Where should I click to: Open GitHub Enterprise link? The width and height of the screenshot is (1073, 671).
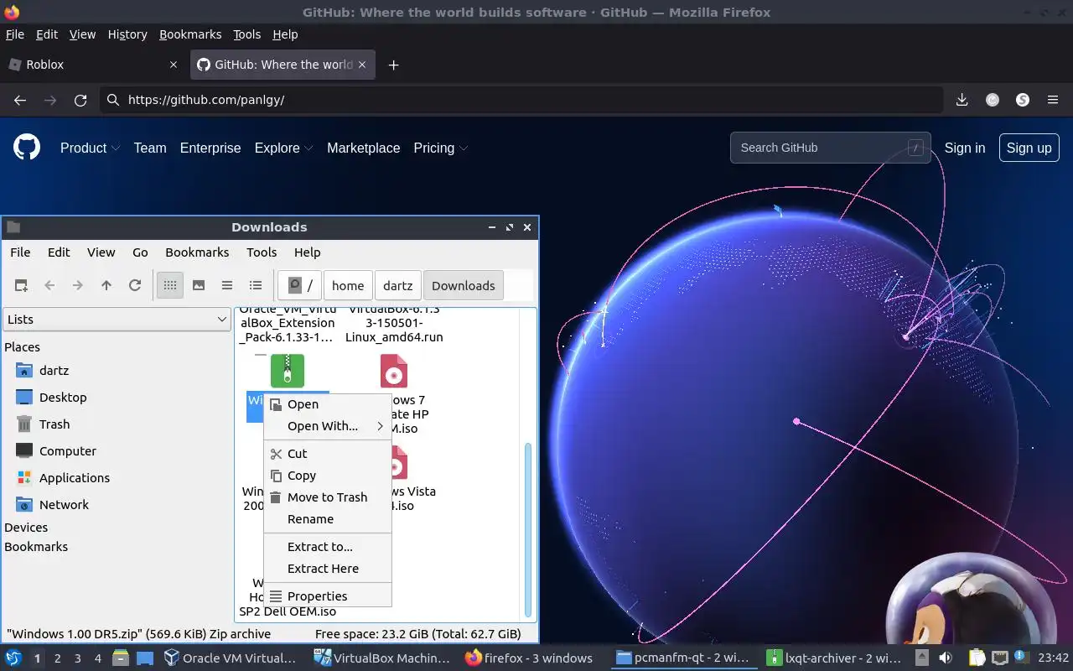pos(210,148)
